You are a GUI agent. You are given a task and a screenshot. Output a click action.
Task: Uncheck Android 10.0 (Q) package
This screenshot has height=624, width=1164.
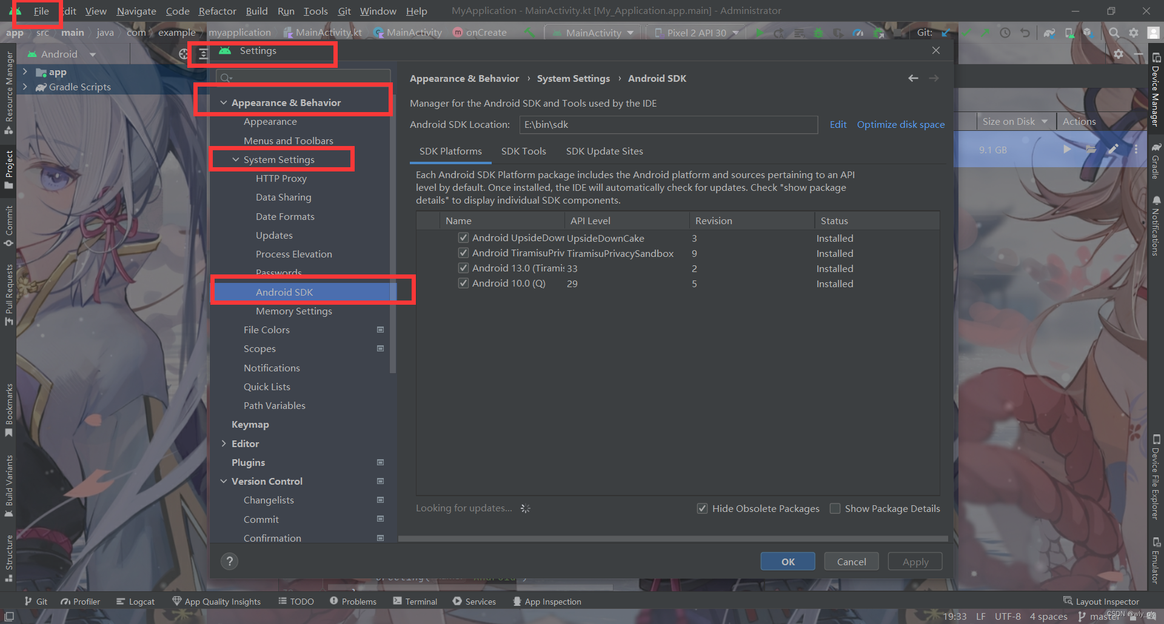coord(463,283)
